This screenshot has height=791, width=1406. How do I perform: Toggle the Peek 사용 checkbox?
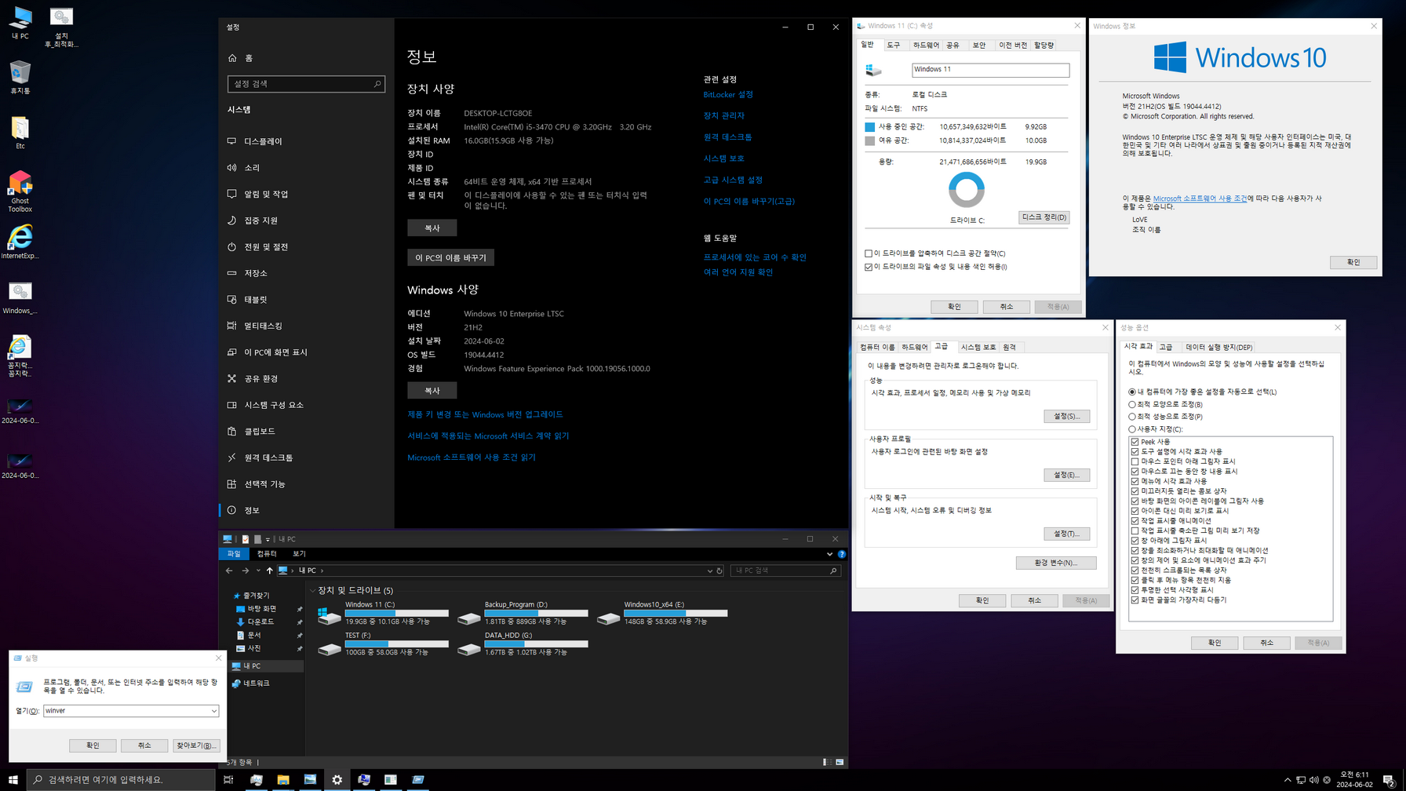tap(1135, 442)
